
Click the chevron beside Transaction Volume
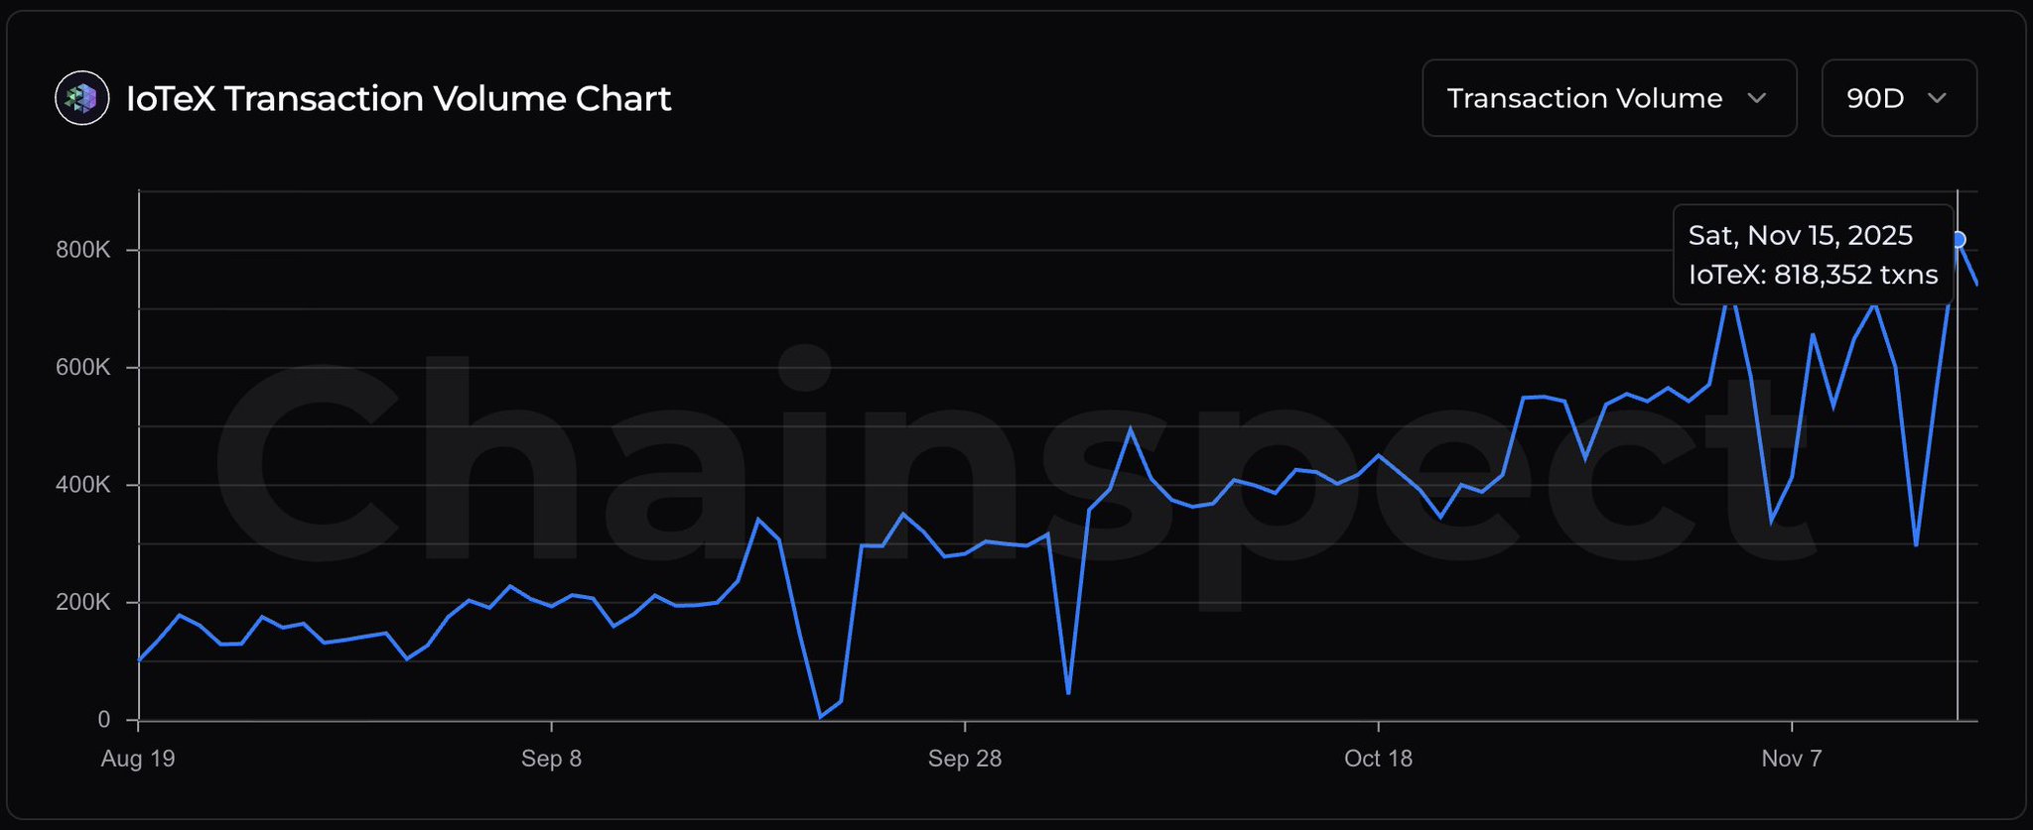click(x=1757, y=98)
